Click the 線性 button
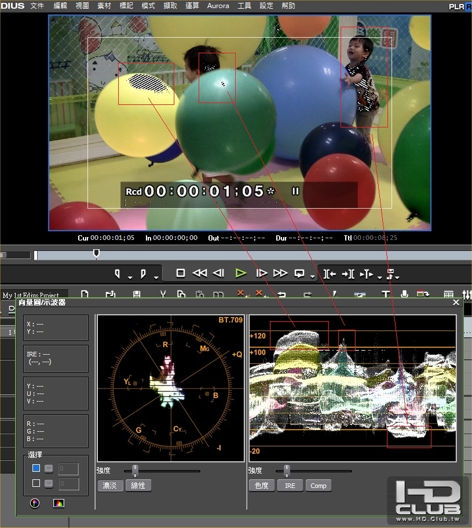This screenshot has width=472, height=528. 138,486
